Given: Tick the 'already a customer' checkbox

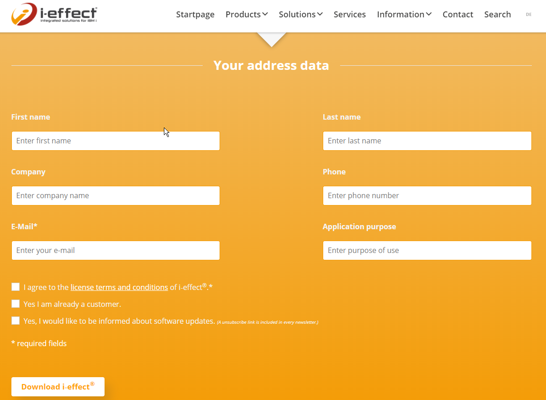Looking at the screenshot, I should coord(16,304).
